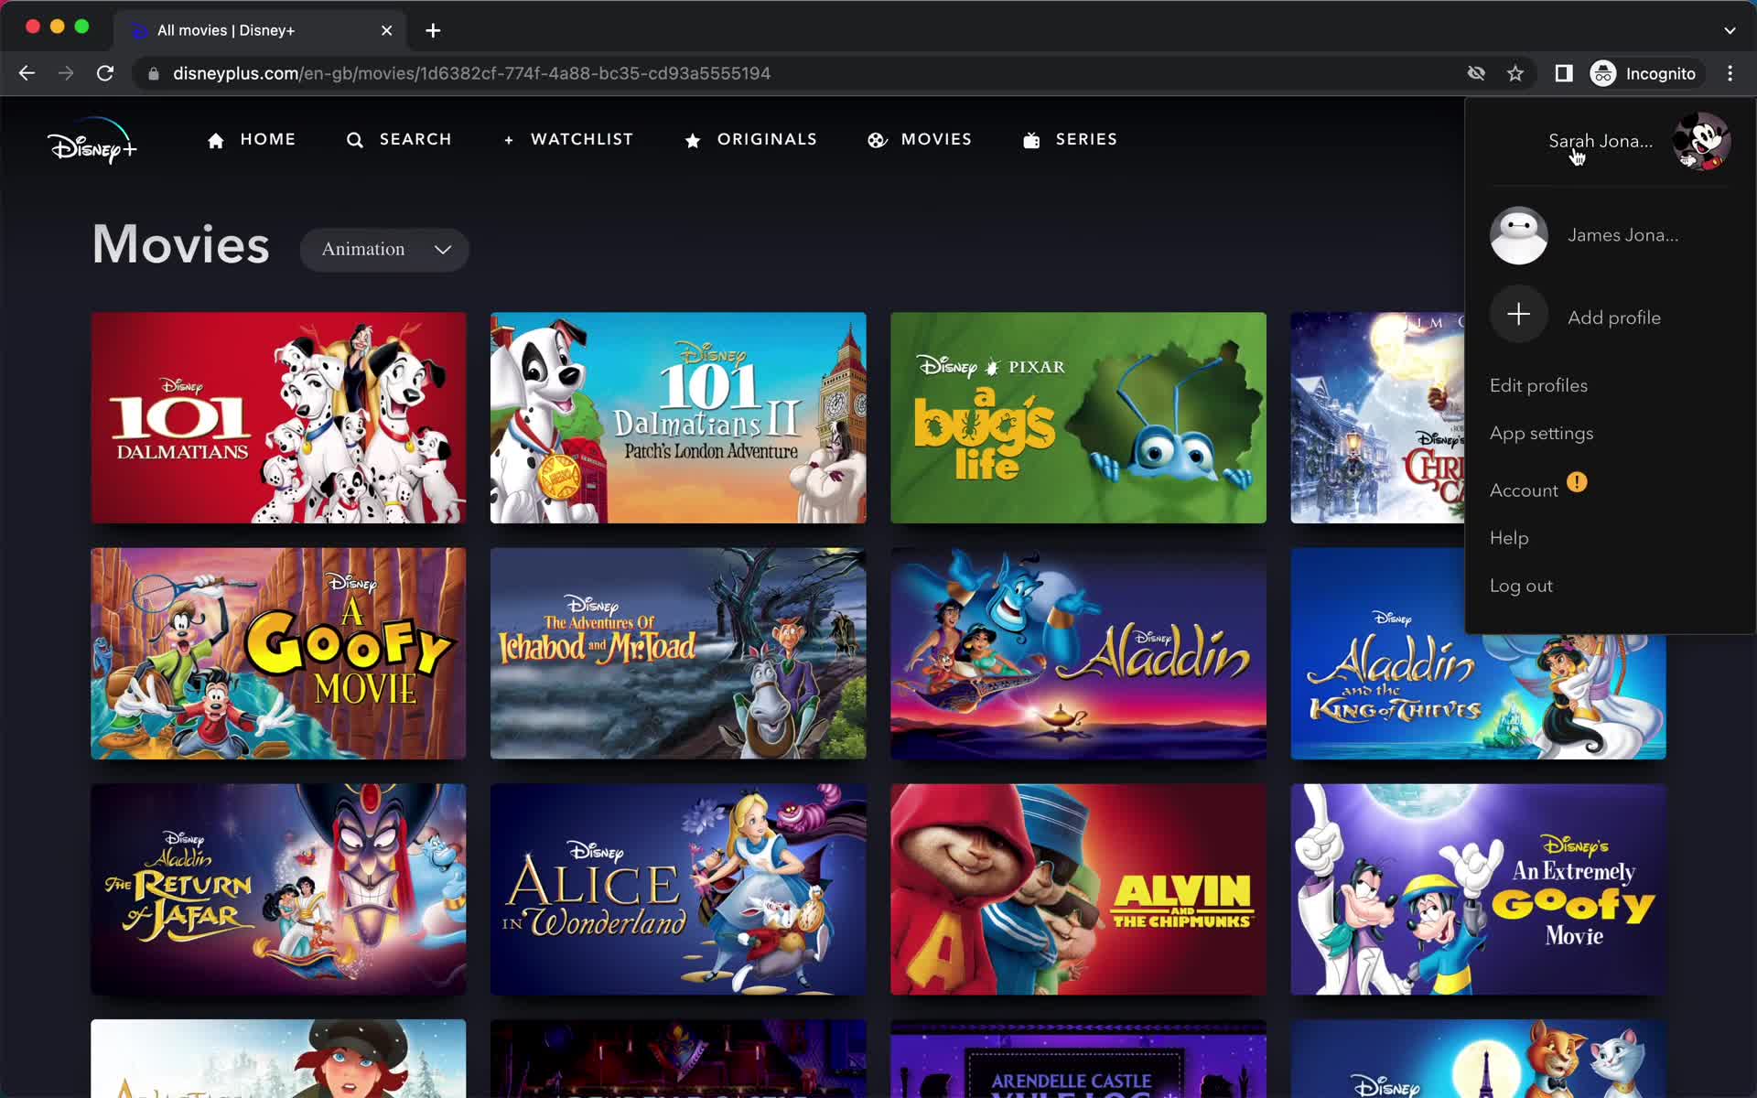Open the Arendelle Castle Yule Log thumbnail
This screenshot has height=1098, width=1757.
pyautogui.click(x=1078, y=1059)
